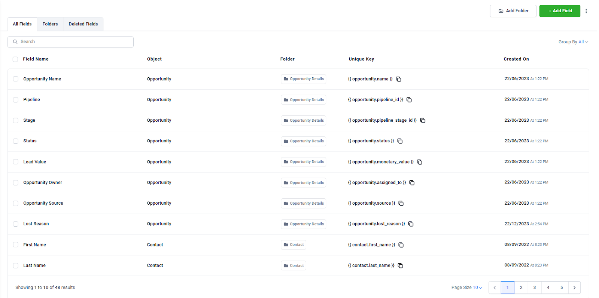Copy the opportunity.pipeline_stage_id key
This screenshot has width=599, height=298.
tap(423, 120)
